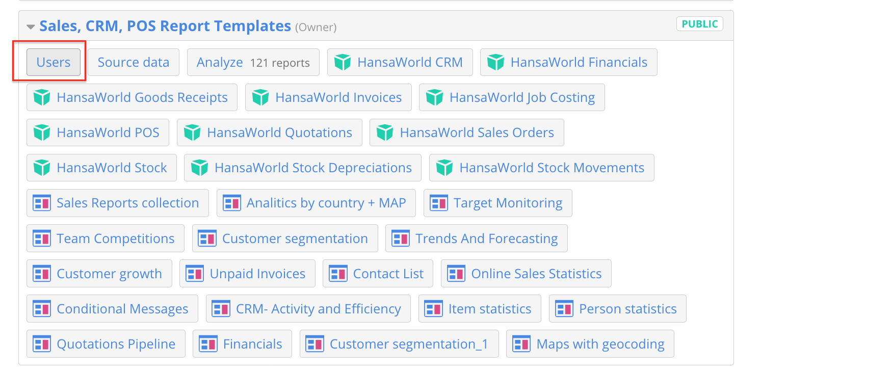Collapse the Sales, CRM, POS Report Templates section
This screenshot has height=373, width=892.
(x=31, y=26)
